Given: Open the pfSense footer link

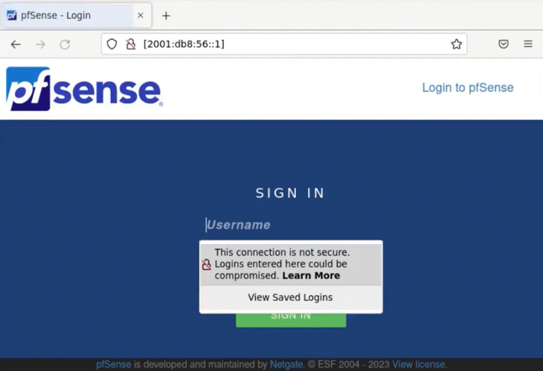Looking at the screenshot, I should pos(114,364).
